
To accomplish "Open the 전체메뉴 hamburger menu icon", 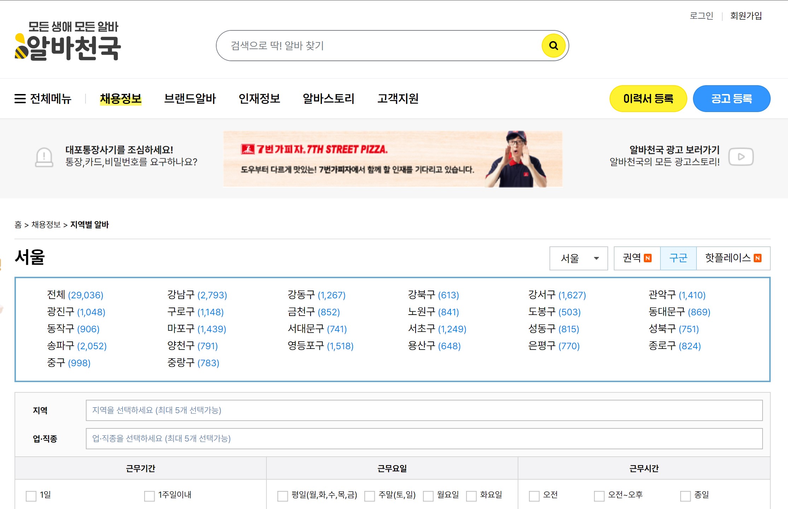I will coord(20,99).
